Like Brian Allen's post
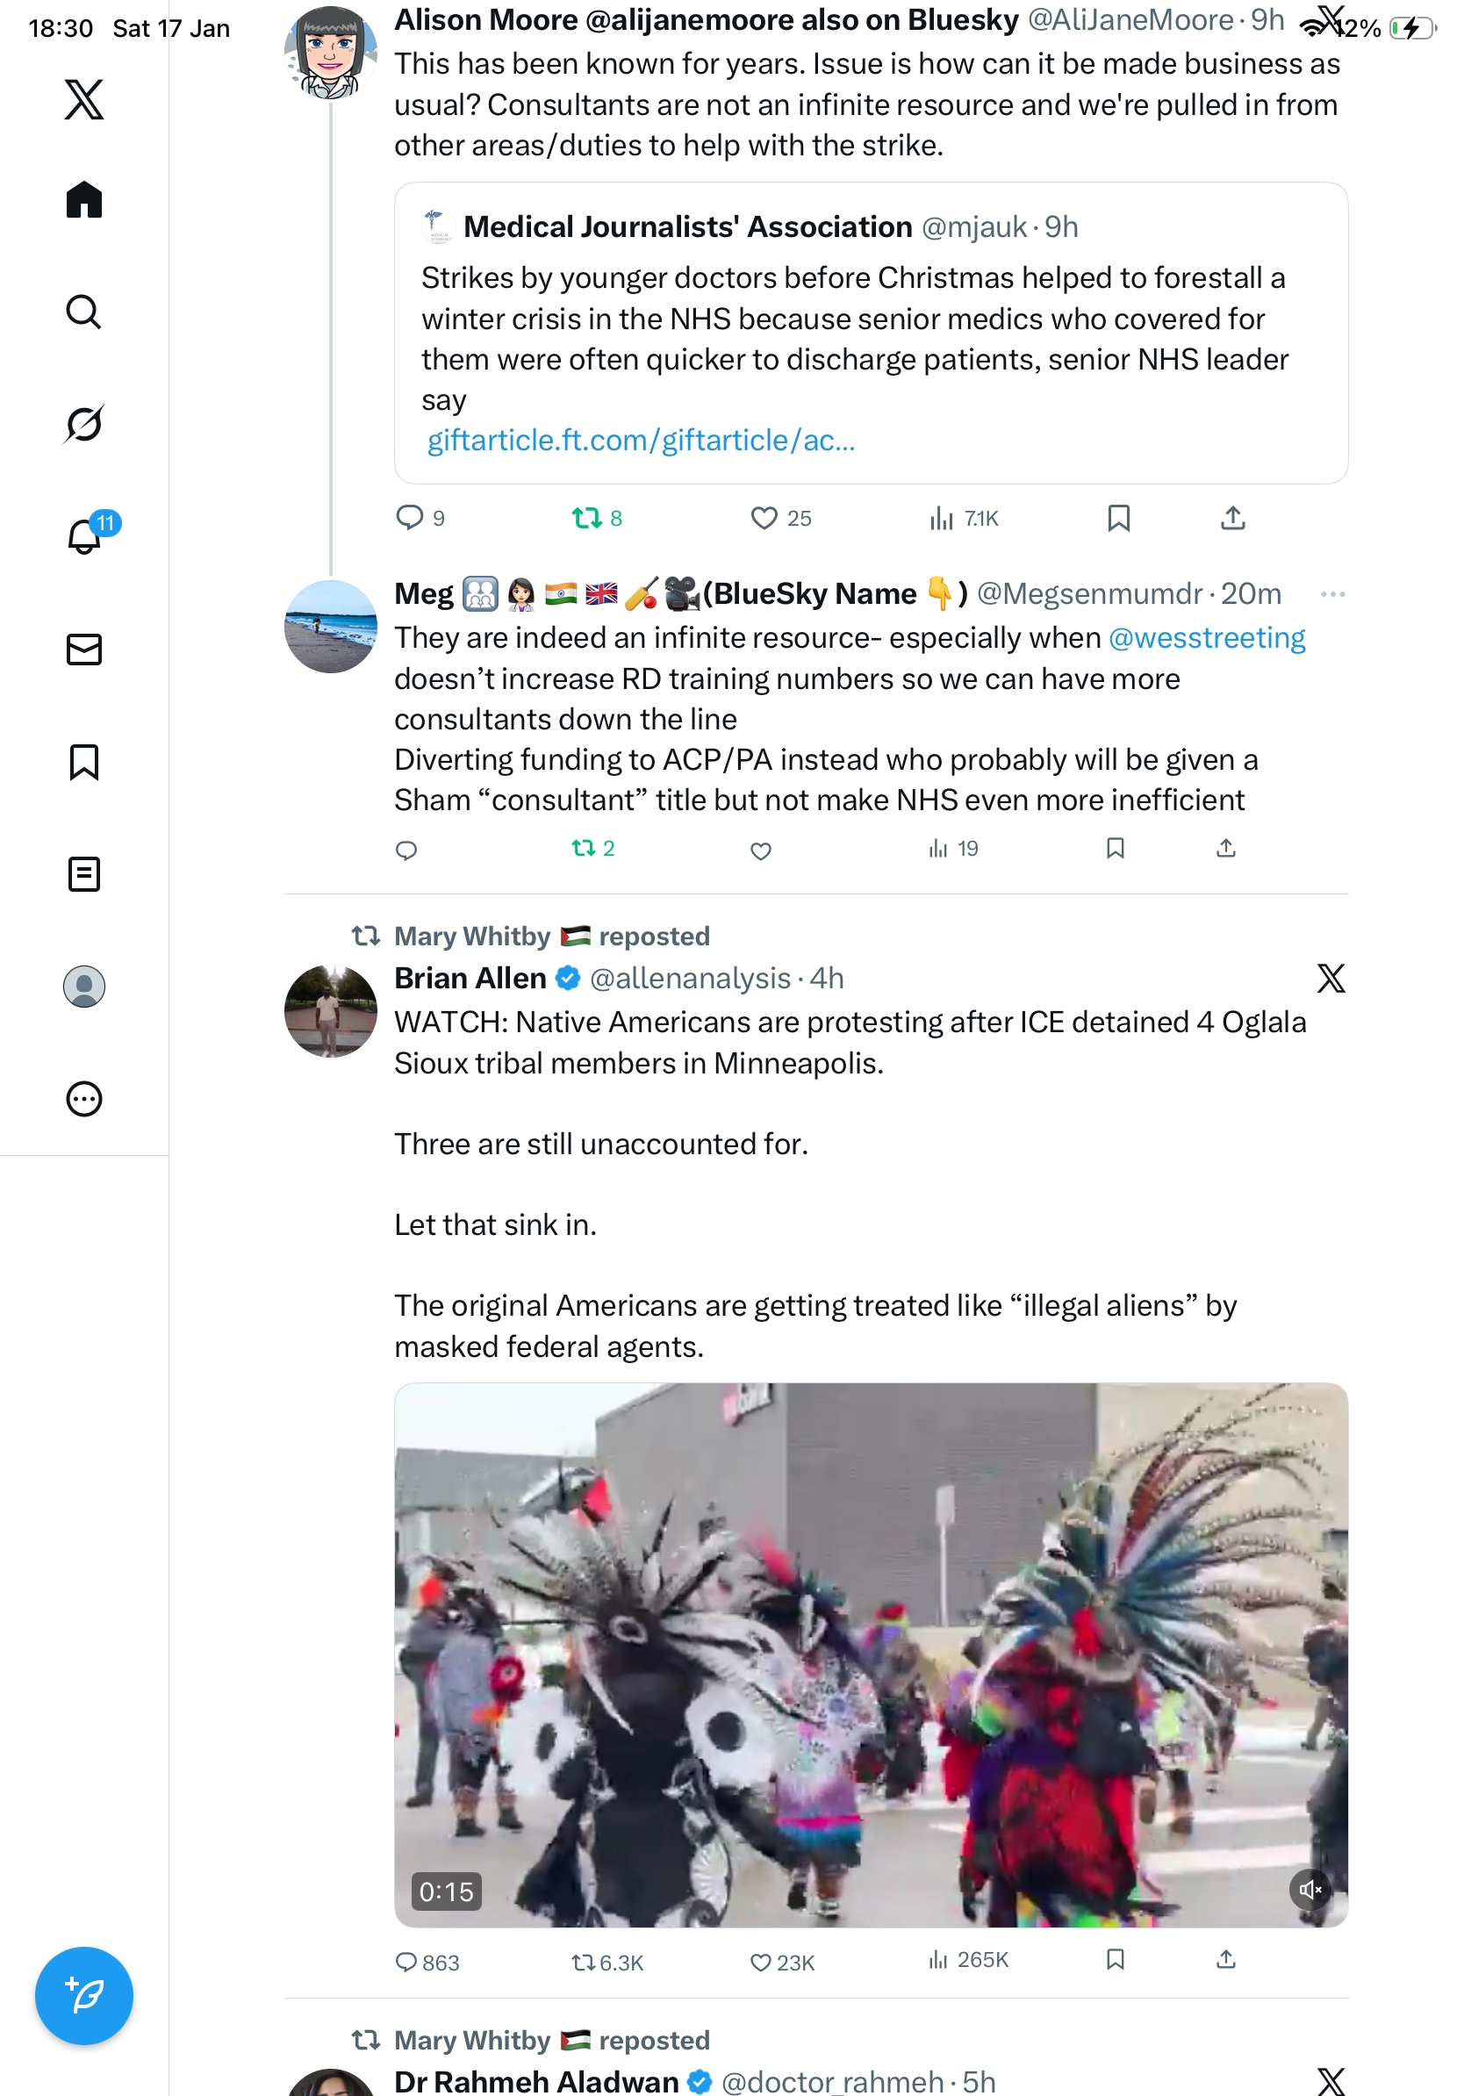This screenshot has width=1464, height=2096. [760, 1962]
